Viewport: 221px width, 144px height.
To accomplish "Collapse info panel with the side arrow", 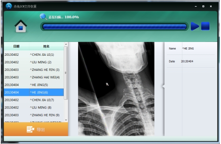I will 163,86.
